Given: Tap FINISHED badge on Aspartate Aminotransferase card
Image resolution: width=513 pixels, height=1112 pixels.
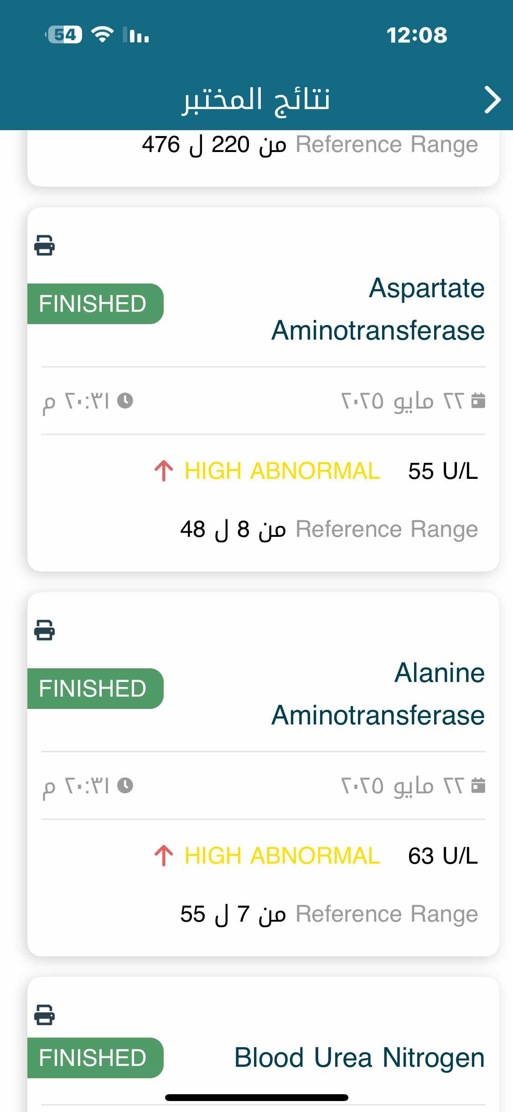Looking at the screenshot, I should pos(95,304).
